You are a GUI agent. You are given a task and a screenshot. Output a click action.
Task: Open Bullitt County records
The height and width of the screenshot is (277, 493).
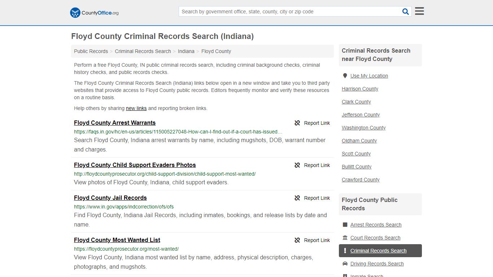(x=357, y=167)
